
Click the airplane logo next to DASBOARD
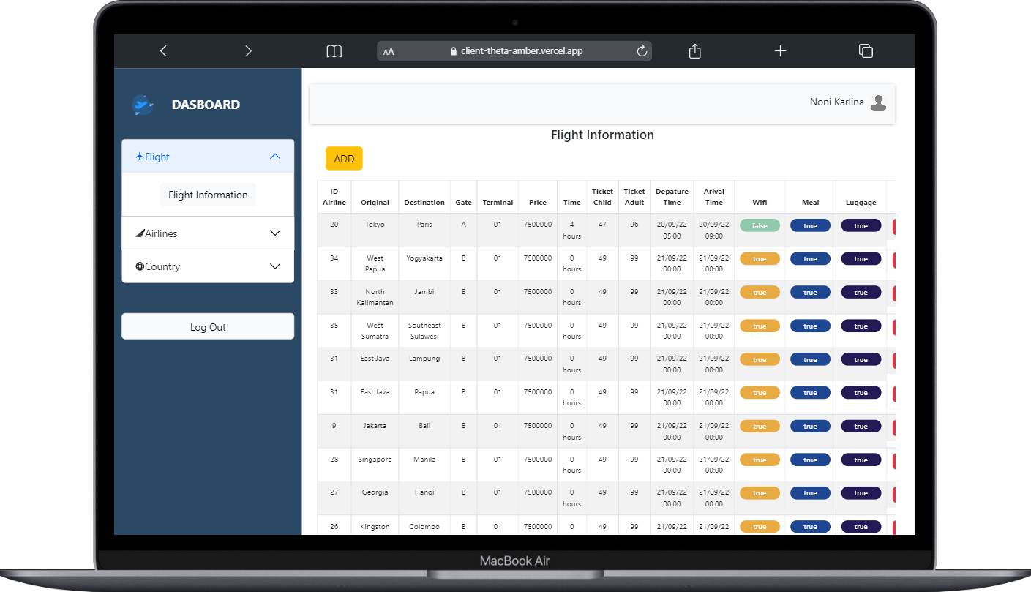tap(142, 105)
